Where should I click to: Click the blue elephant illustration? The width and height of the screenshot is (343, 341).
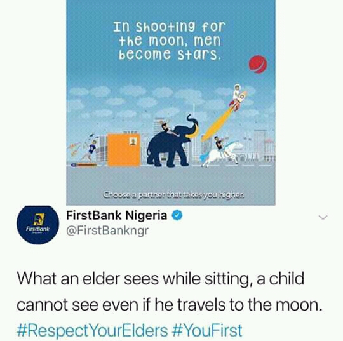pos(171,142)
